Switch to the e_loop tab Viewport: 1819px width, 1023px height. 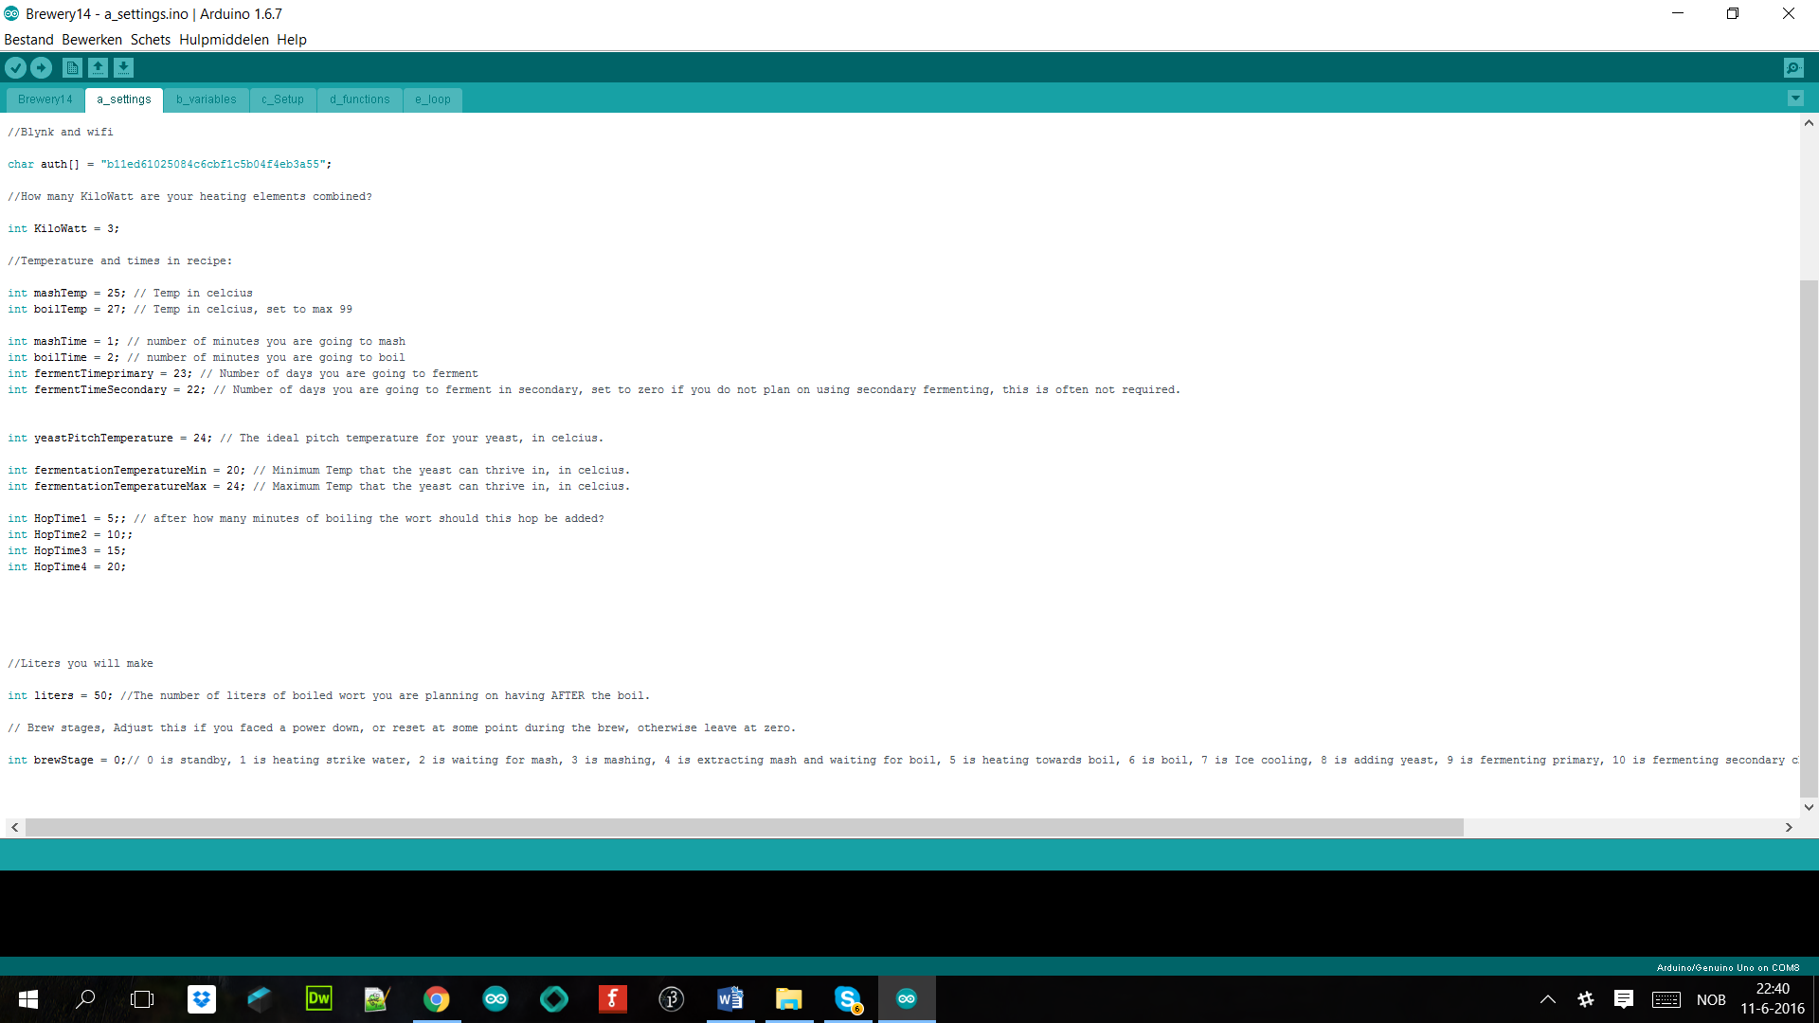pyautogui.click(x=432, y=99)
